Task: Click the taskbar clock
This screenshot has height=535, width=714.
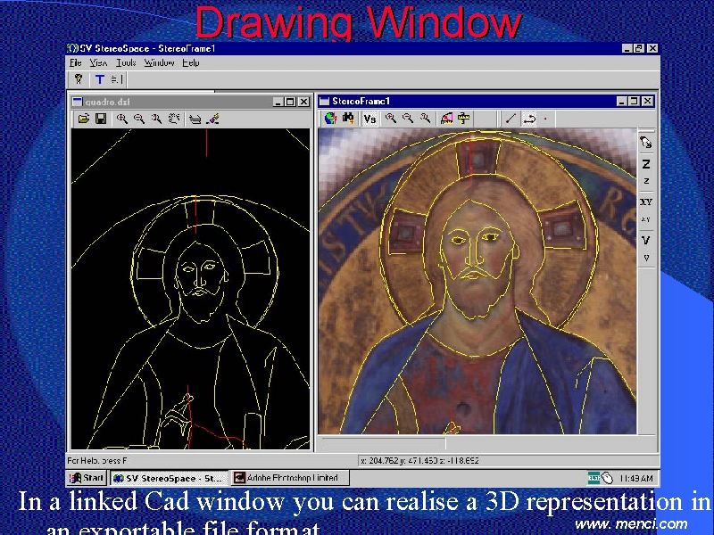Action: point(636,479)
